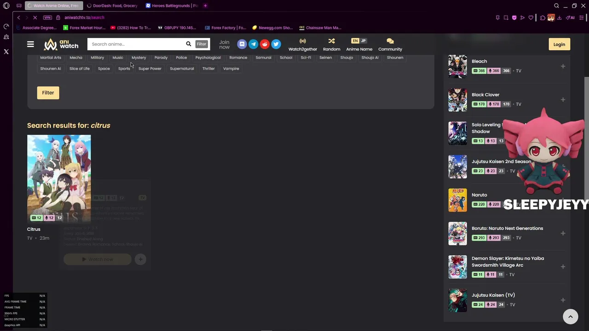Viewport: 589px width, 331px height.
Task: Take a snapshot with the capture icon
Action: point(506,17)
